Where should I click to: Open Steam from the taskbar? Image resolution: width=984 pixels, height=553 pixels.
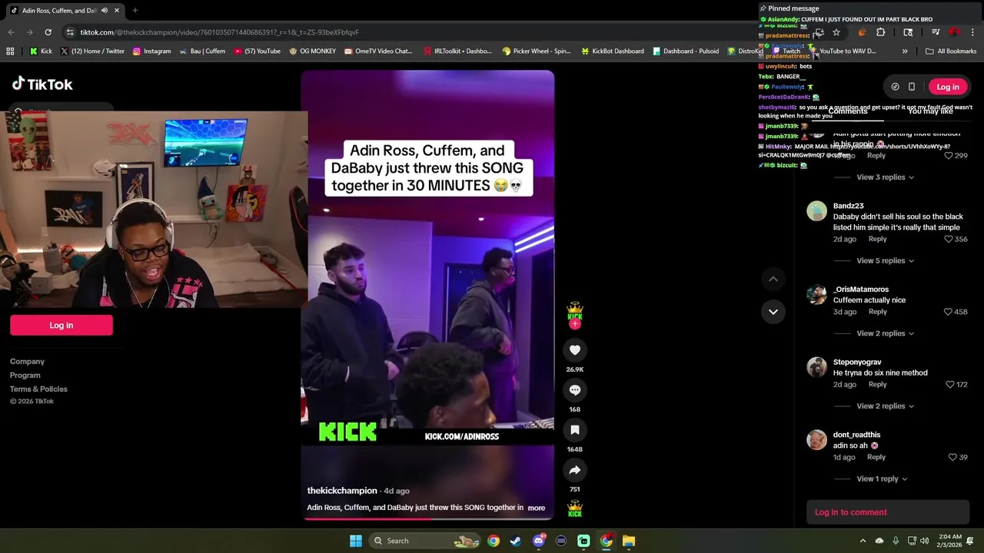pyautogui.click(x=516, y=541)
